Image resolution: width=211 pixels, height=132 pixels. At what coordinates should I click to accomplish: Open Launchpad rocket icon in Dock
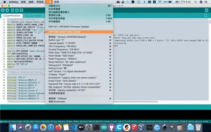28,127
